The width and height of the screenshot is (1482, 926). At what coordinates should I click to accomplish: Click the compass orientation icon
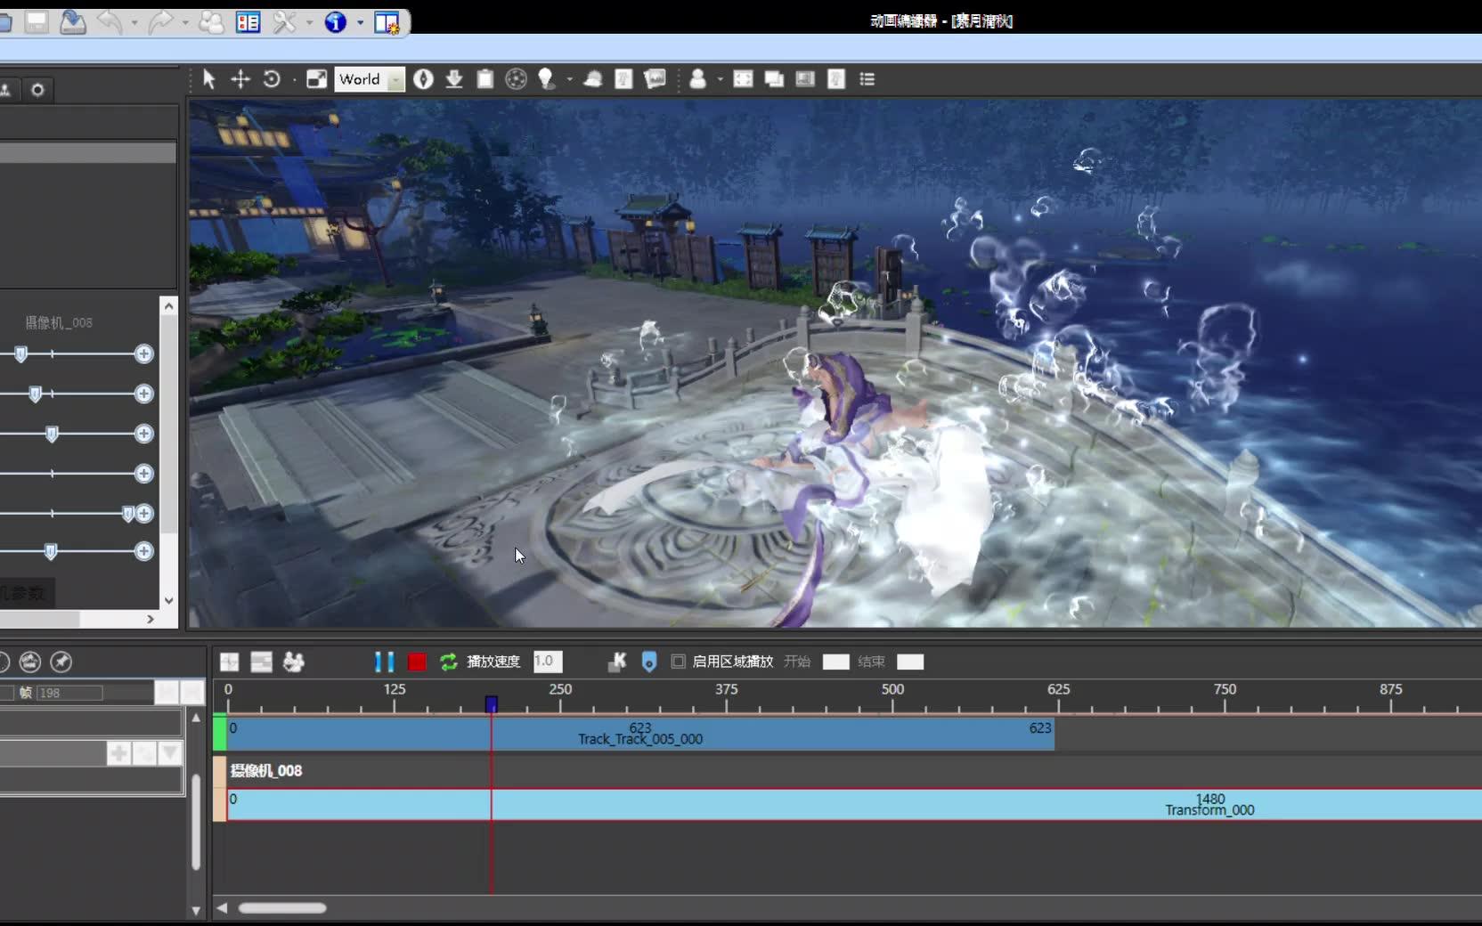tap(424, 79)
